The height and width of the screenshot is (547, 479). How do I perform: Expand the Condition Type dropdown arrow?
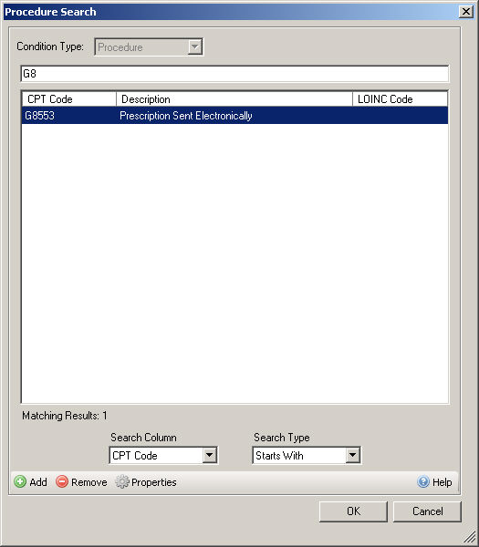195,46
